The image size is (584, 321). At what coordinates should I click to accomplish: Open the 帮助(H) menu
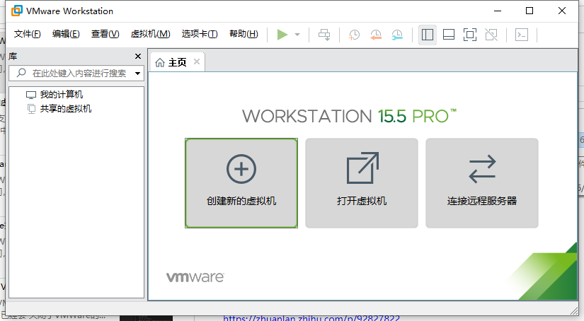click(x=244, y=34)
